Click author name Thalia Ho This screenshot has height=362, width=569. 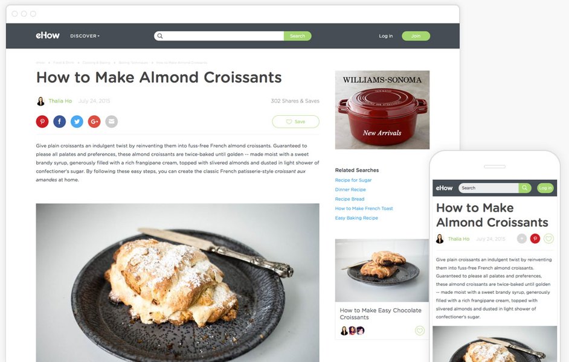(x=60, y=101)
